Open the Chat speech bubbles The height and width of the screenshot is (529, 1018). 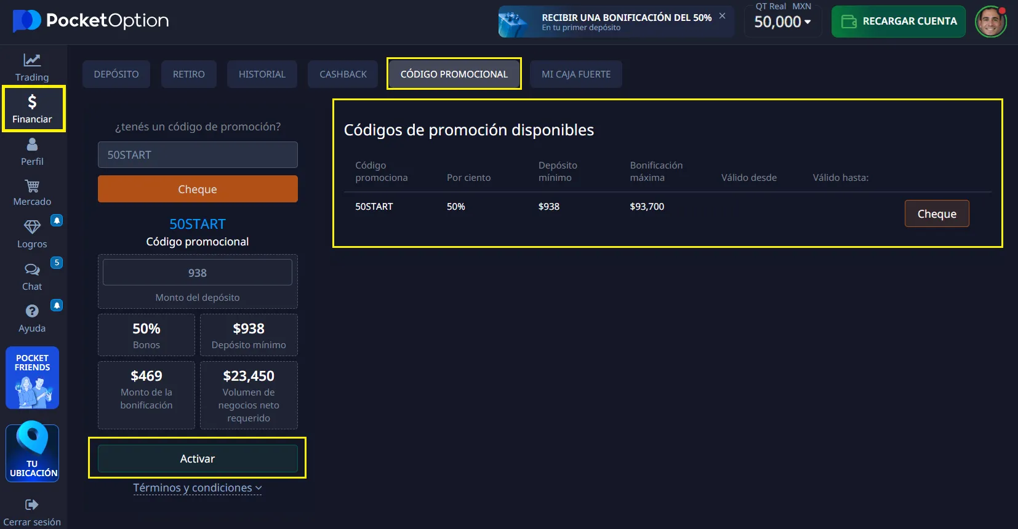[x=32, y=276]
